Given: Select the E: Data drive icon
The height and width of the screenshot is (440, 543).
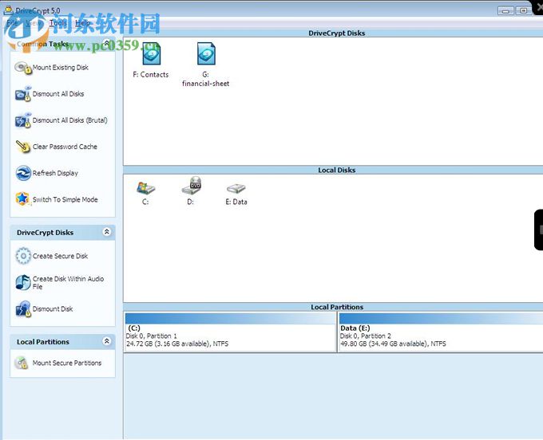Looking at the screenshot, I should pyautogui.click(x=236, y=188).
